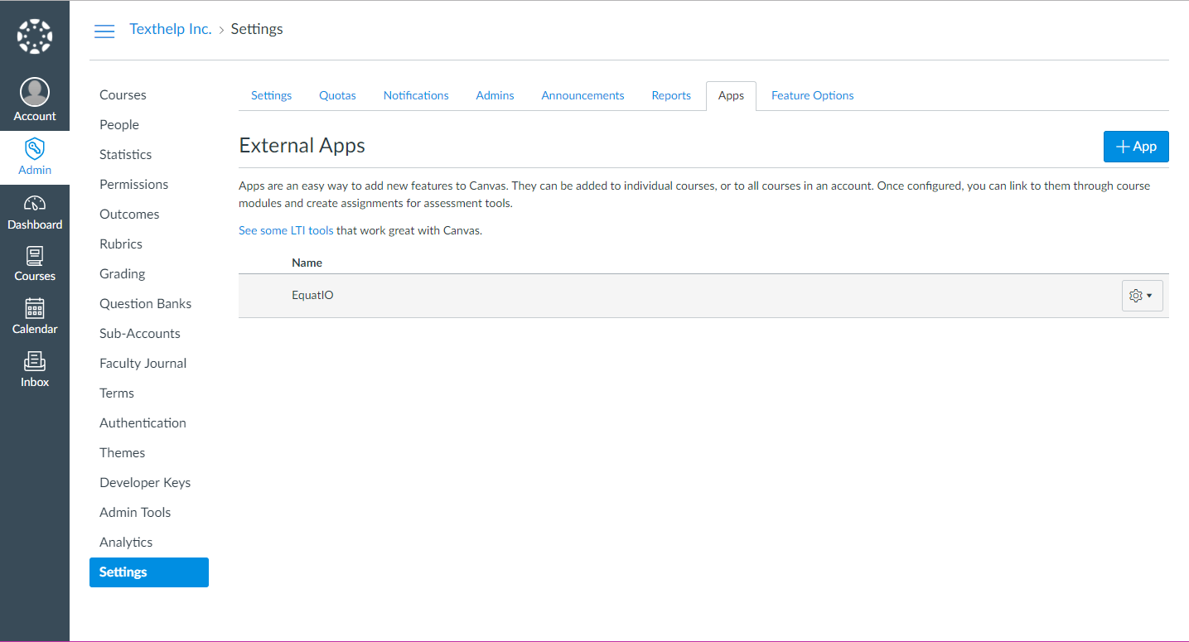Open the EquatIO app gear settings dropdown

coord(1142,296)
